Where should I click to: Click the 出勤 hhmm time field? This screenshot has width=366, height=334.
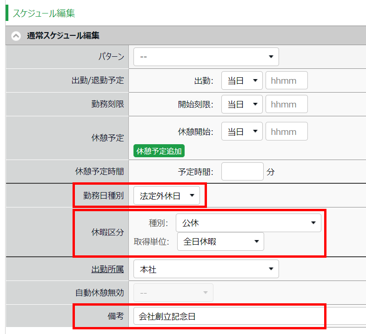286,80
